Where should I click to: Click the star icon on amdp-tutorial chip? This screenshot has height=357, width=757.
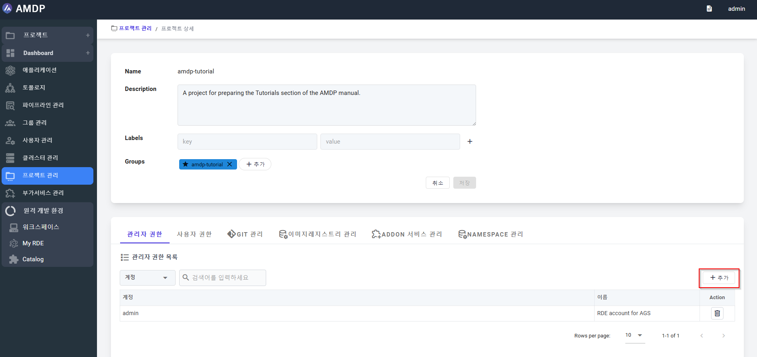click(x=186, y=164)
